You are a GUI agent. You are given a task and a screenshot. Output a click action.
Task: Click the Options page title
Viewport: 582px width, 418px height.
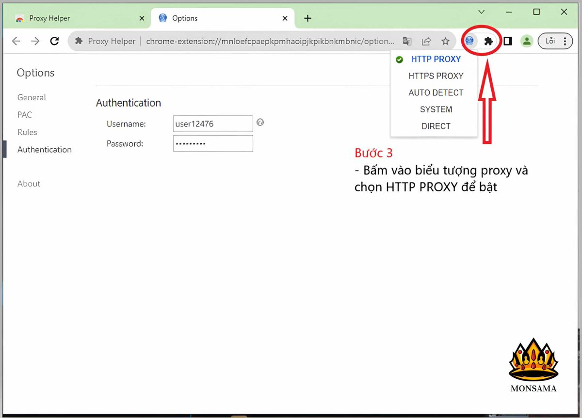point(36,73)
